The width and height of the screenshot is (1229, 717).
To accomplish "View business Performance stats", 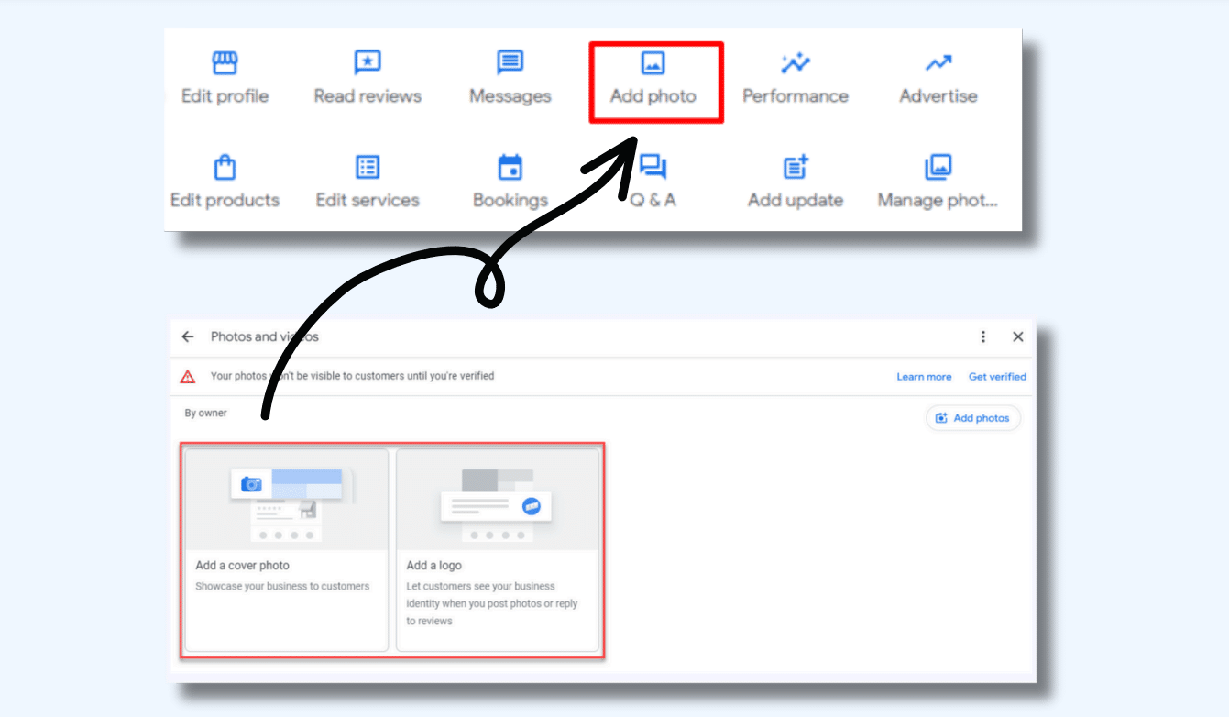I will point(796,77).
